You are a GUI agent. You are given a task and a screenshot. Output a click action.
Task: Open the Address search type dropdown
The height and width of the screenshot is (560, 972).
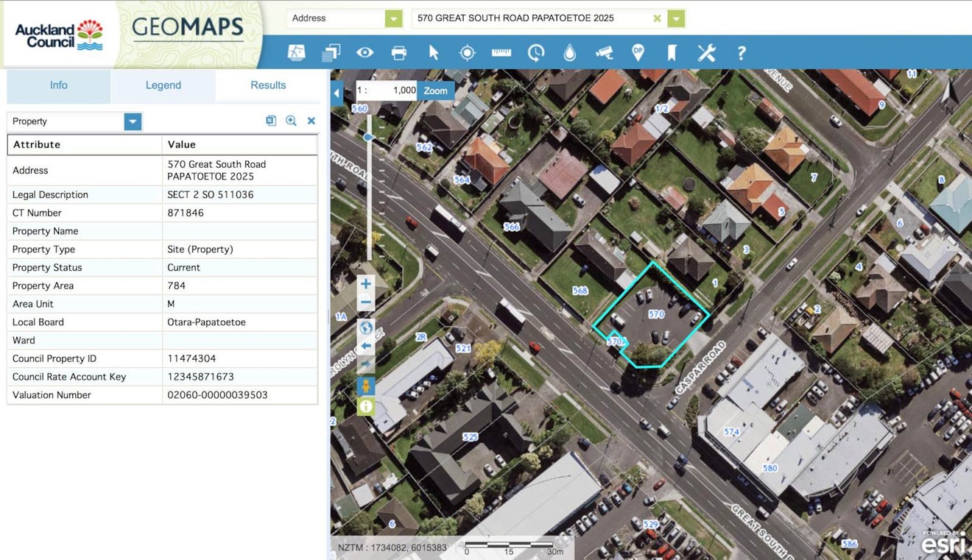[x=394, y=18]
